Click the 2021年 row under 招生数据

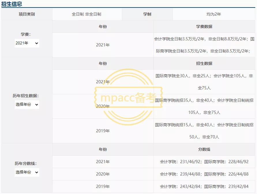(x=103, y=82)
